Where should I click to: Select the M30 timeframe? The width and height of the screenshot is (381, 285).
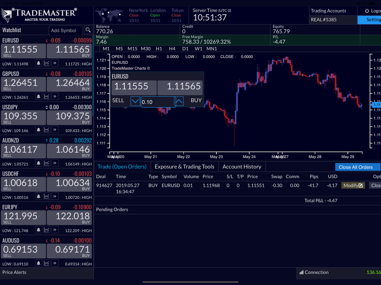(x=146, y=49)
